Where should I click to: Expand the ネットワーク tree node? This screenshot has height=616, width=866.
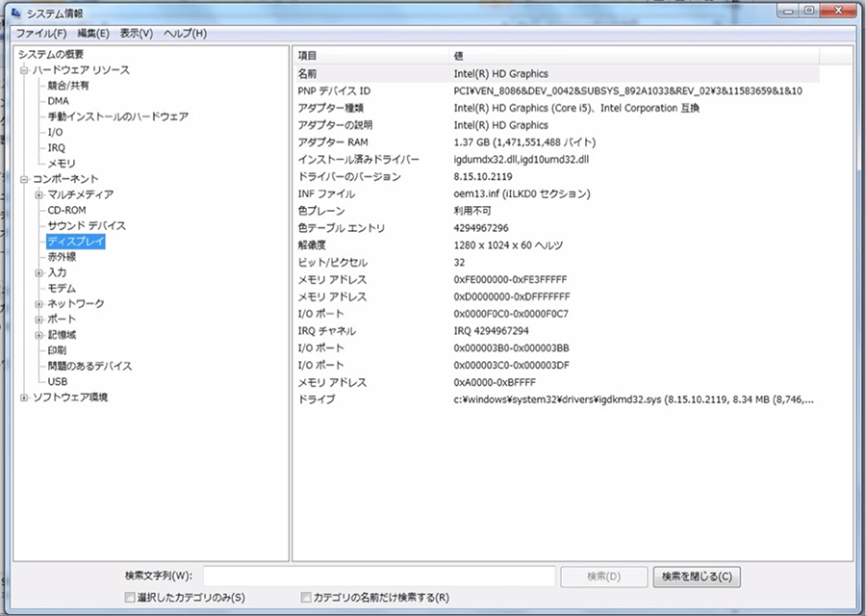tap(38, 304)
